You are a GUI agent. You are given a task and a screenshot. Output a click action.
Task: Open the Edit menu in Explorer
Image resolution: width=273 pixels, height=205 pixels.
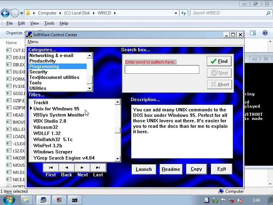(x=21, y=23)
